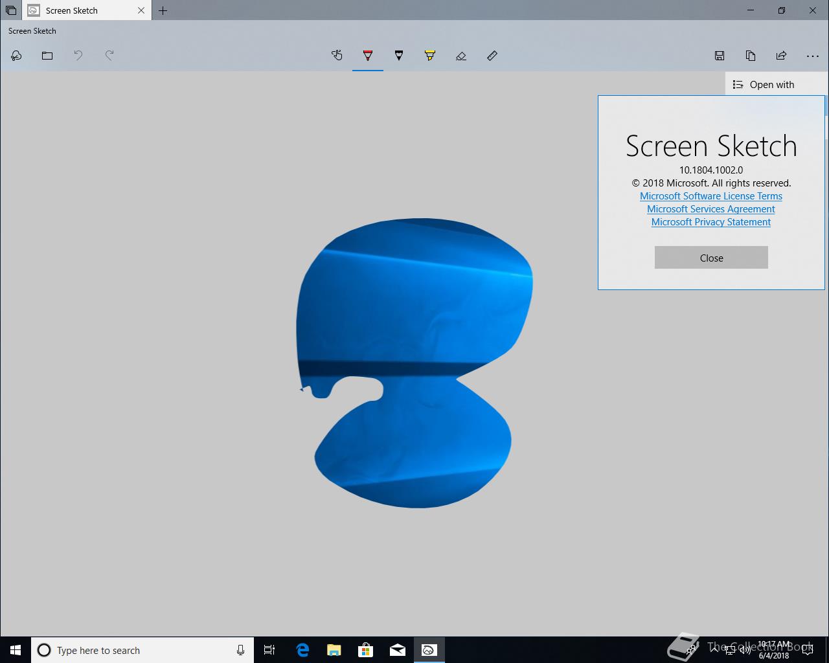
Task: Open Microsoft Privacy Statement link
Action: point(711,222)
